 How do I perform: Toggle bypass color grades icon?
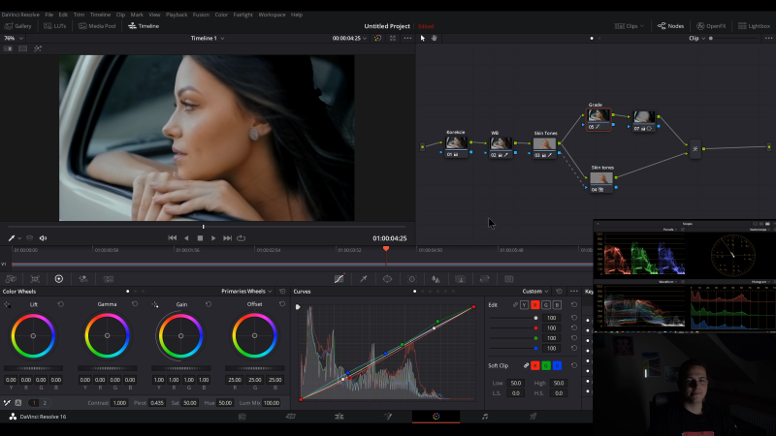(x=377, y=38)
